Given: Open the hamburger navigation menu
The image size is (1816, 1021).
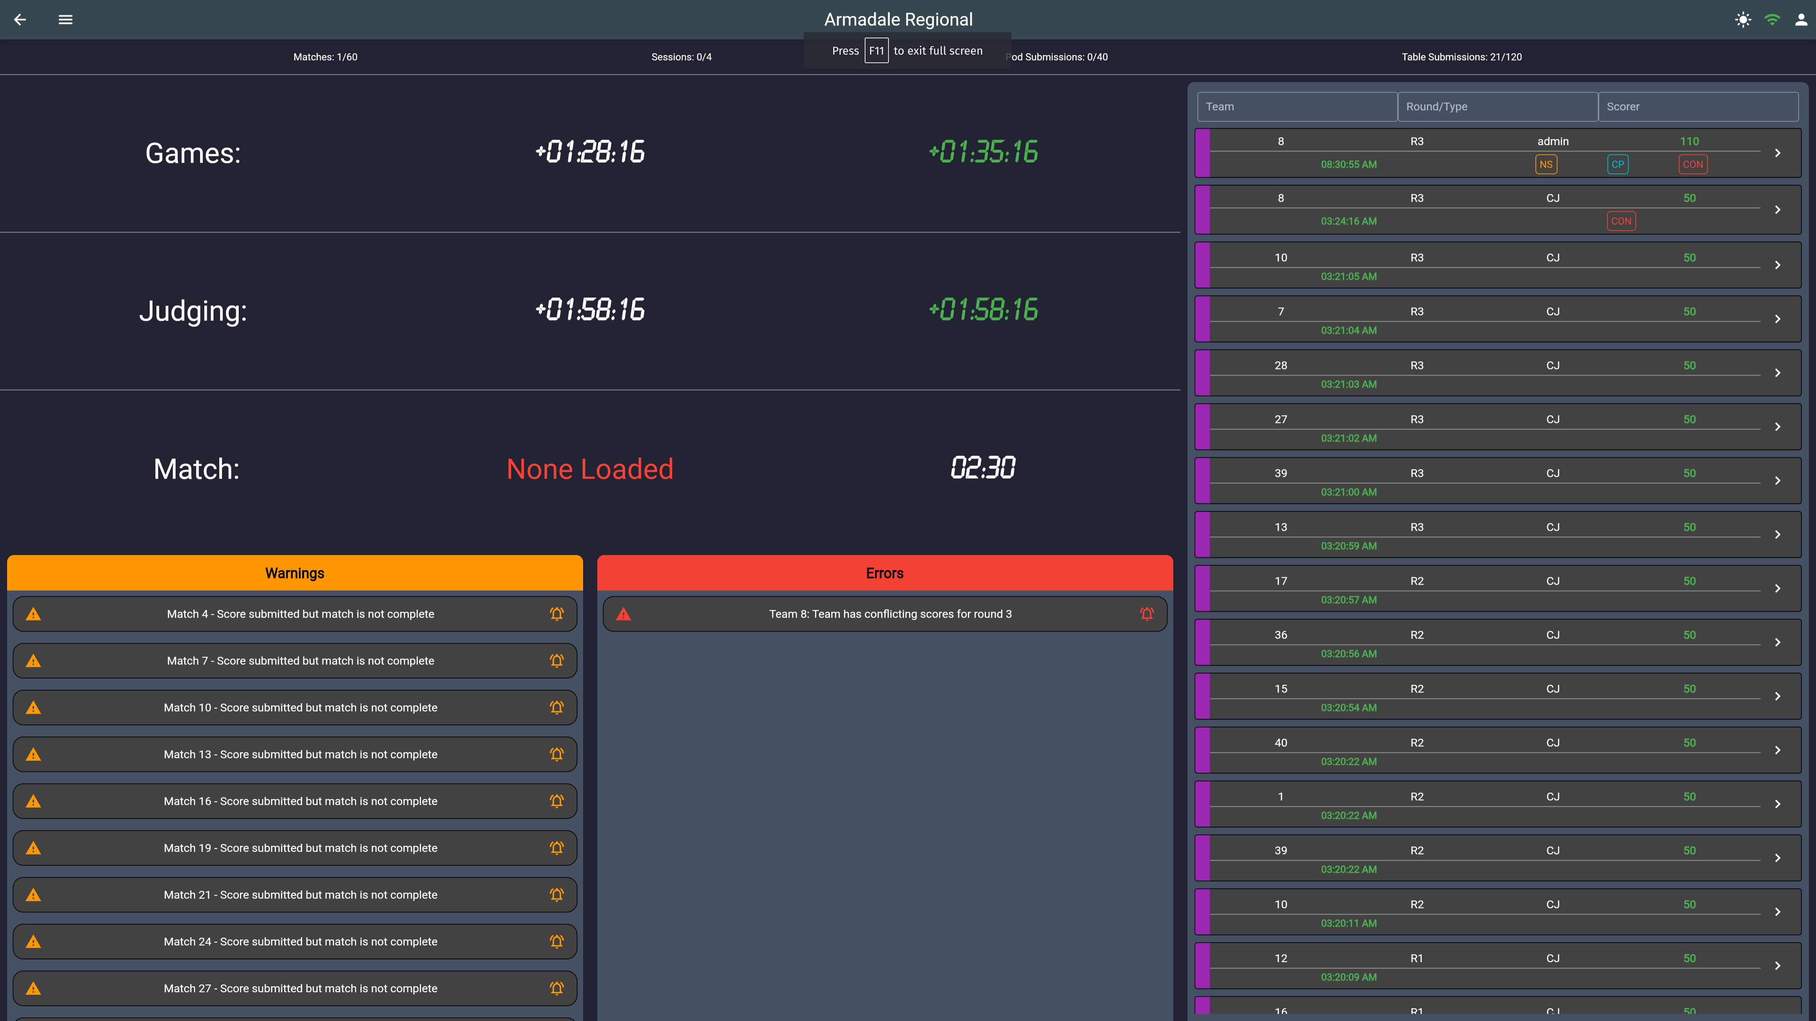Looking at the screenshot, I should (66, 20).
